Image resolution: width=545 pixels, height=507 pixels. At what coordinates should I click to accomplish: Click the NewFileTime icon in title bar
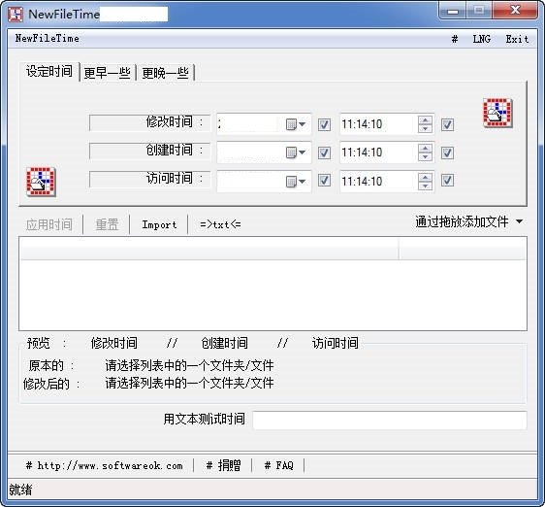[16, 15]
